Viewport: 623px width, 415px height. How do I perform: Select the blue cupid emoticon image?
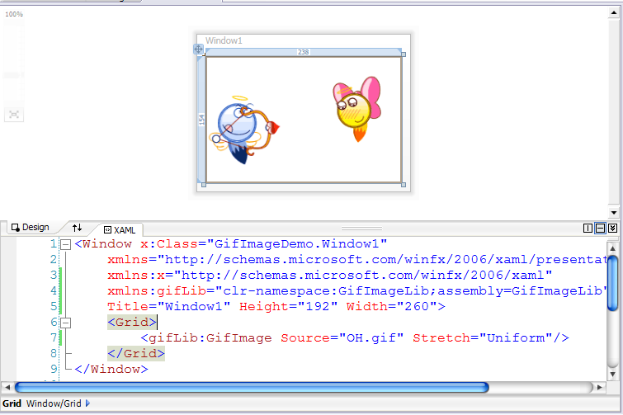(244, 130)
